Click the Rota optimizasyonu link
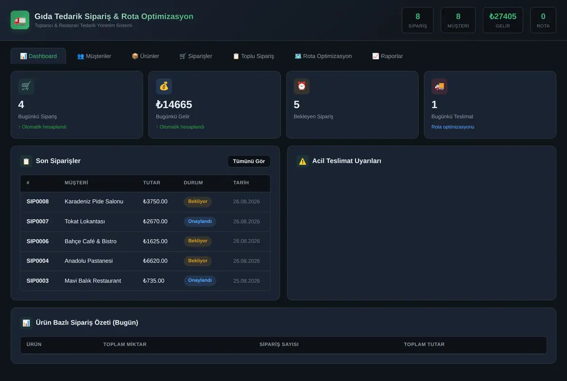The image size is (567, 381). coord(453,127)
